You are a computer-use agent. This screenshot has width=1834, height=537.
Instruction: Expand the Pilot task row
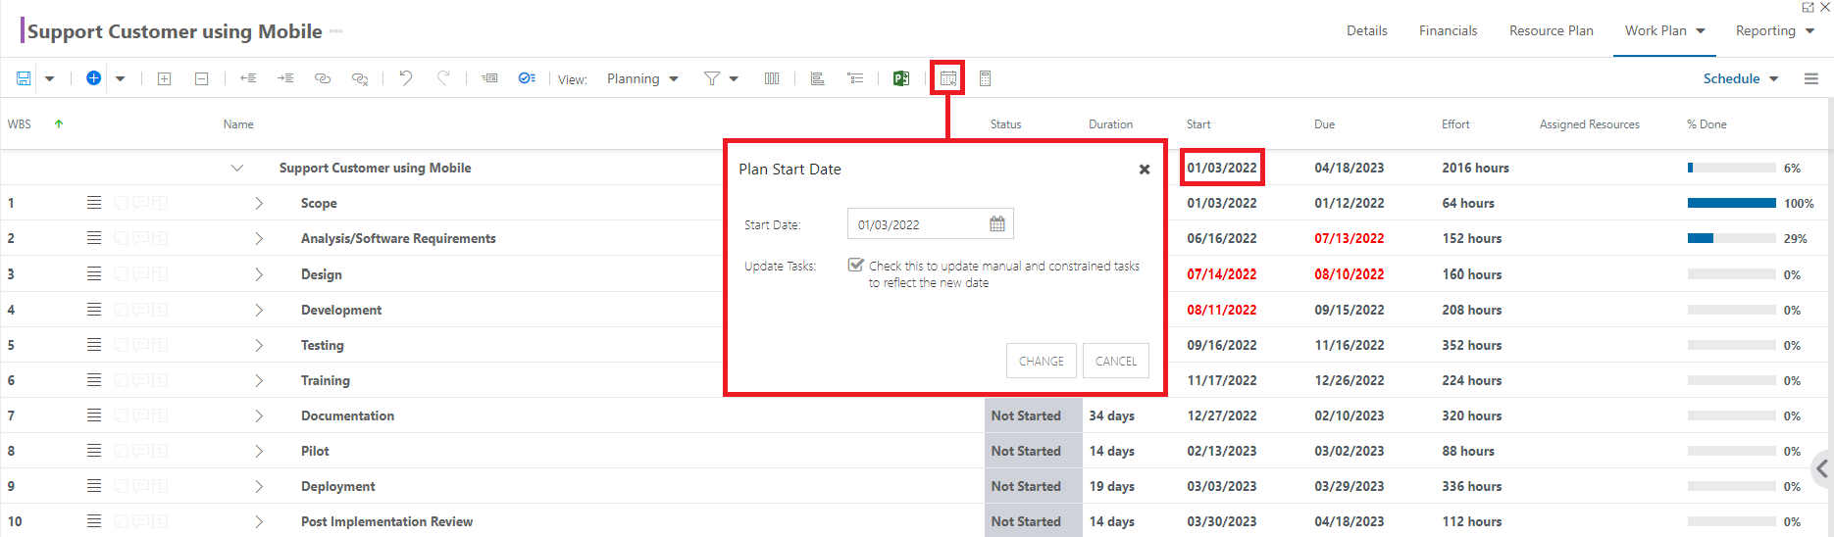[259, 451]
